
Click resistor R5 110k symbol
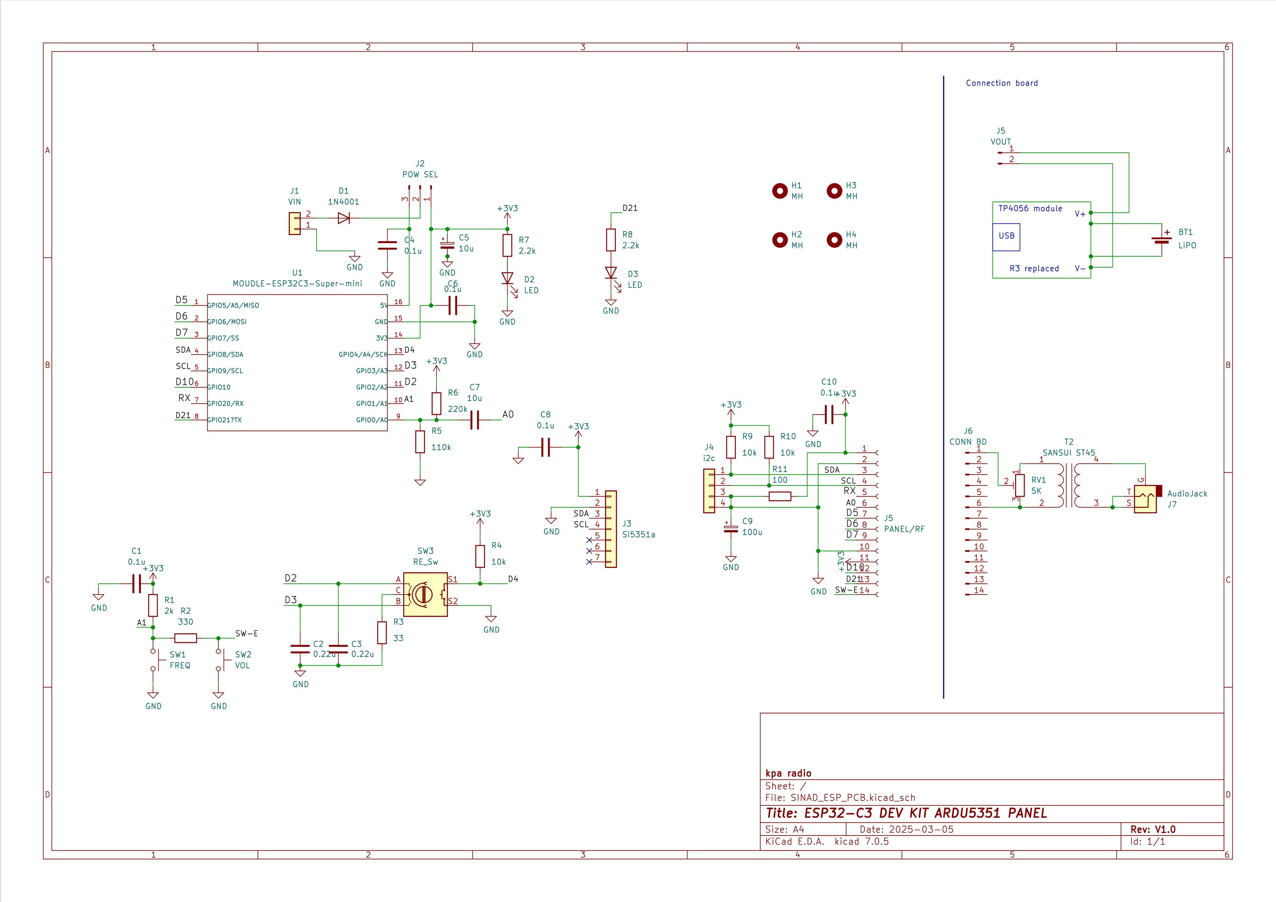tap(420, 442)
